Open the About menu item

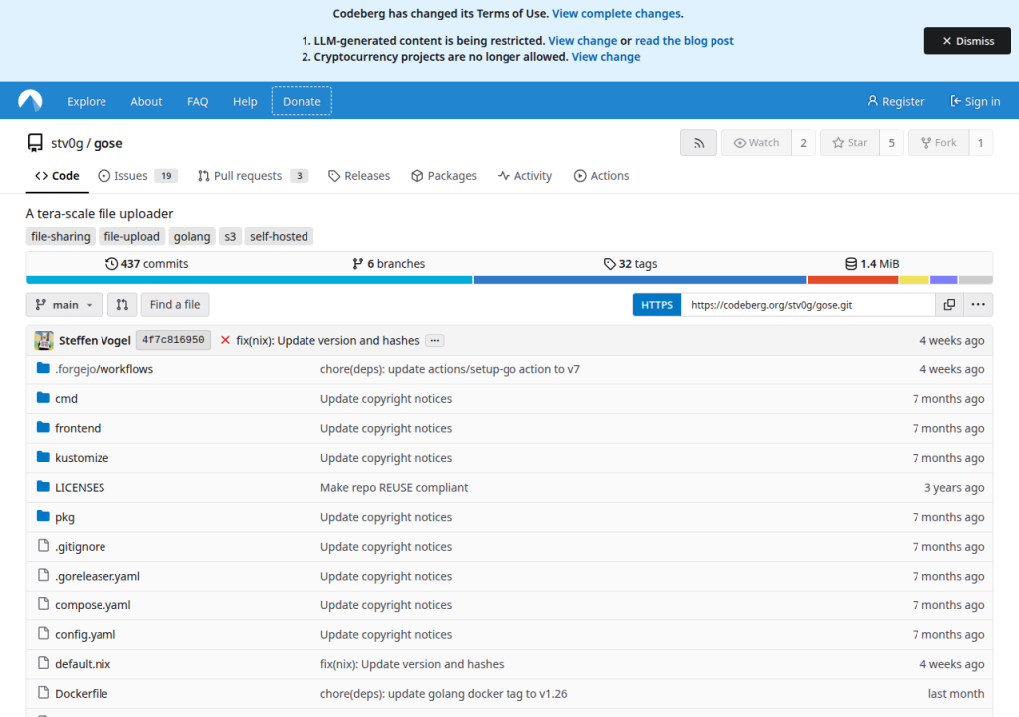click(x=146, y=101)
